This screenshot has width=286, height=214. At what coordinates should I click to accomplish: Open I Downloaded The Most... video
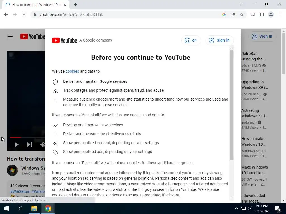253,198
